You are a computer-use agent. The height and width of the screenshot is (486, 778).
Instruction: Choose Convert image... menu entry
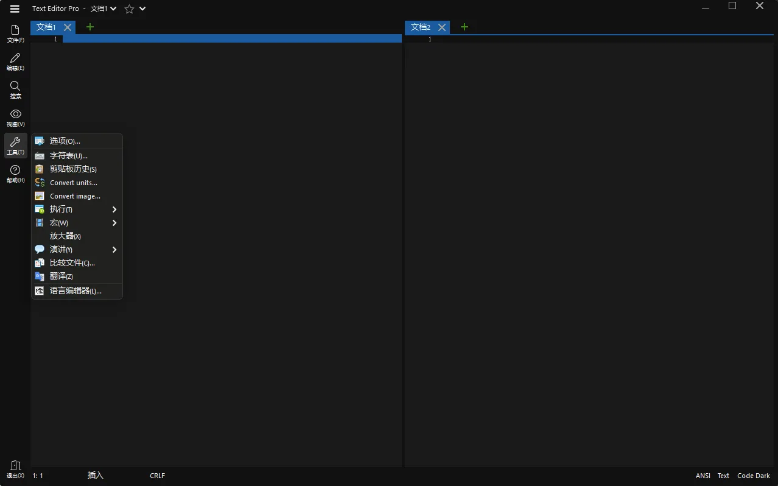click(x=77, y=196)
